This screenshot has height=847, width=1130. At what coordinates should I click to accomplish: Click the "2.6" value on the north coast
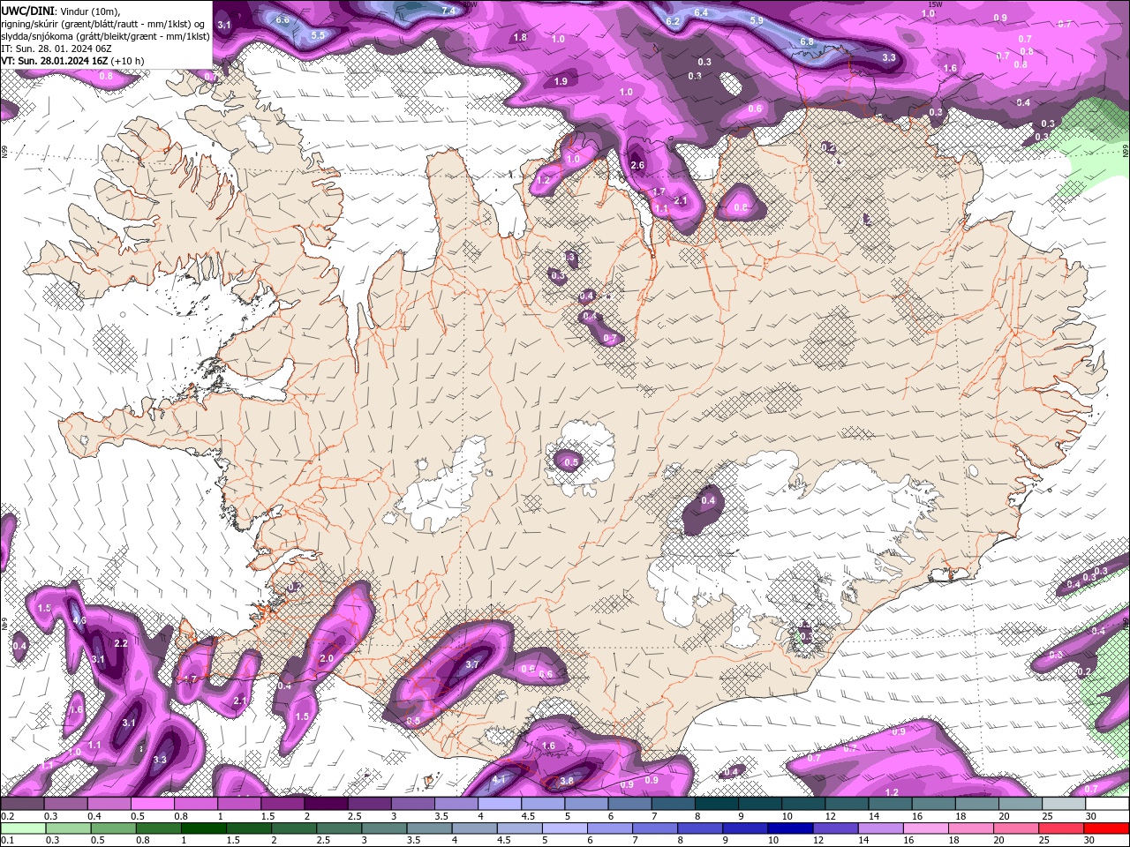coord(638,165)
